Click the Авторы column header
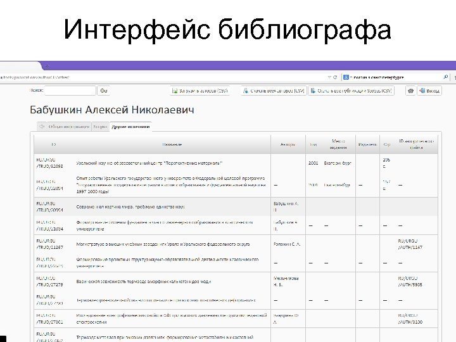 [288, 144]
